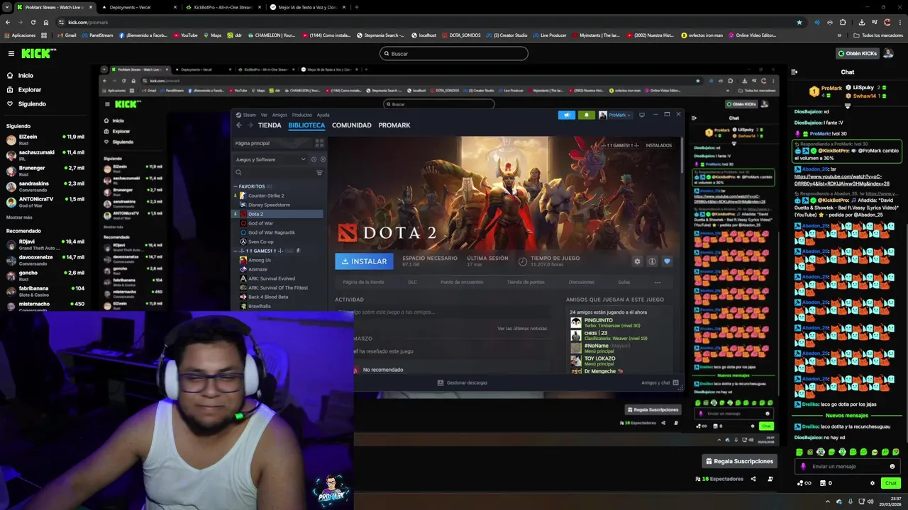The image size is (908, 510).
Task: Select God of War Ragnarök in Steam library
Action: point(271,232)
